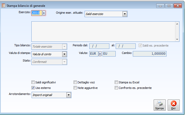
Task: Uncheck the Uso esterno checkbox
Action: click(x=33, y=88)
